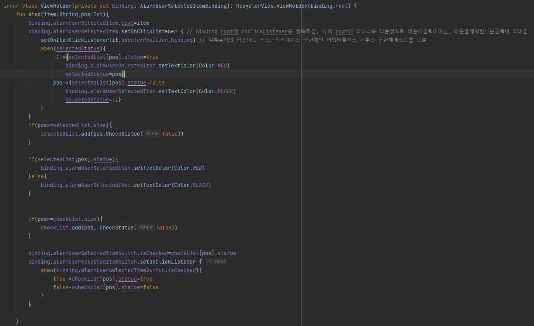Click the setOnItemClickListener call
Screen dimensions: 534x326
click(x=75, y=40)
